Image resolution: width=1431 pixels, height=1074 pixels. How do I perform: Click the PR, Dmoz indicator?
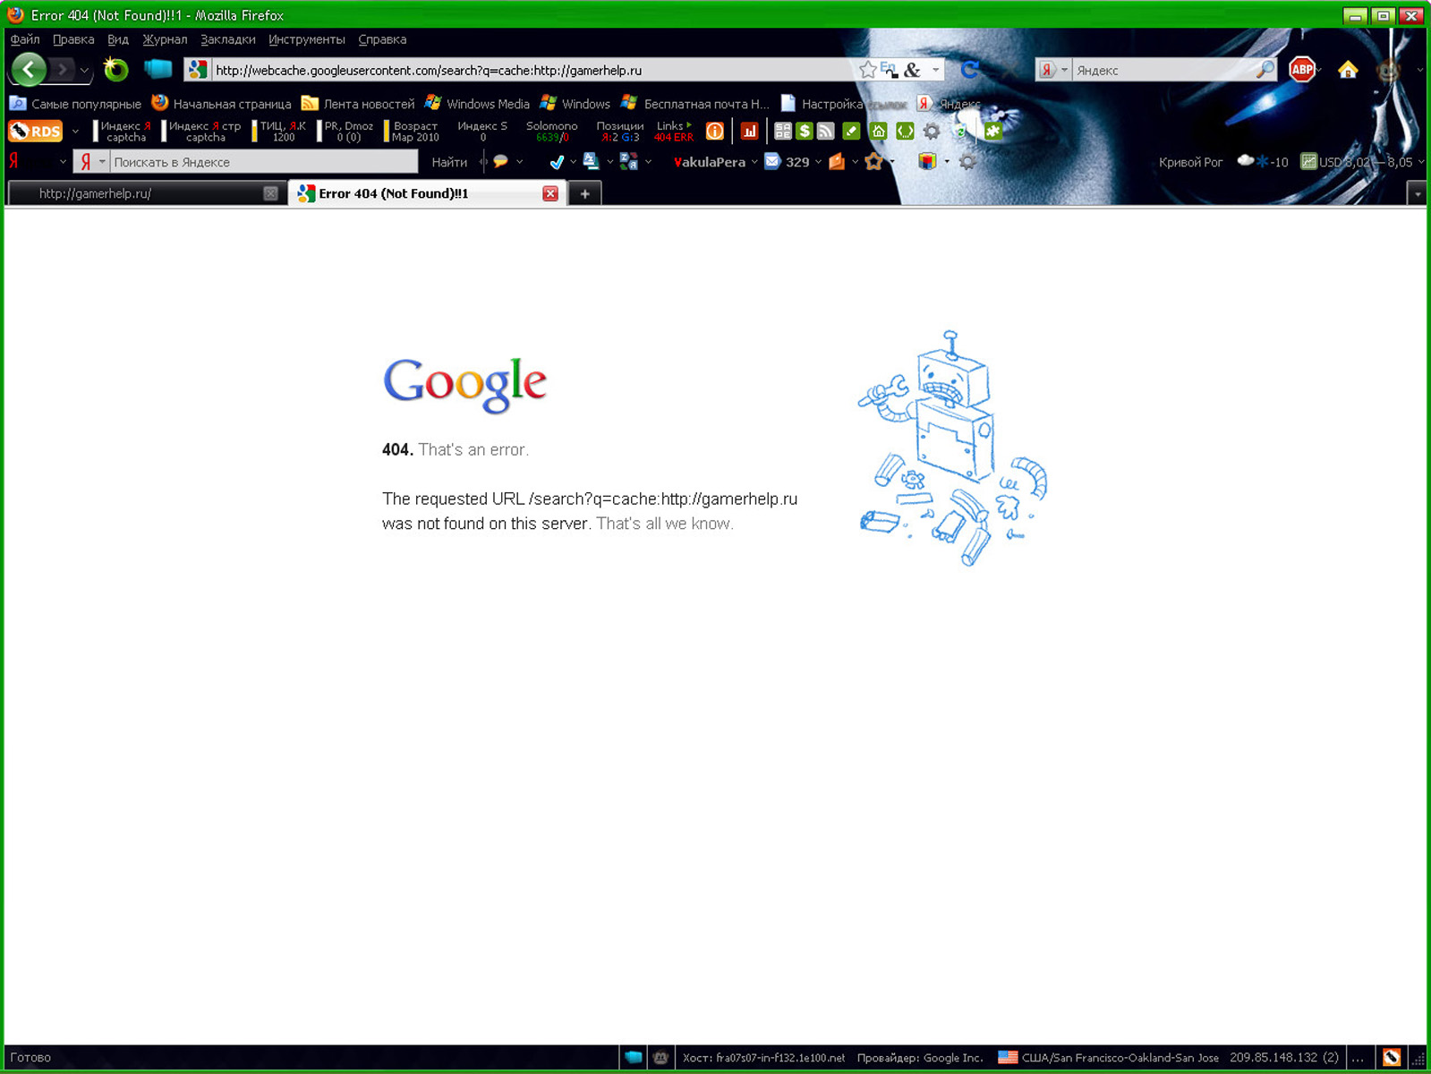[x=345, y=132]
